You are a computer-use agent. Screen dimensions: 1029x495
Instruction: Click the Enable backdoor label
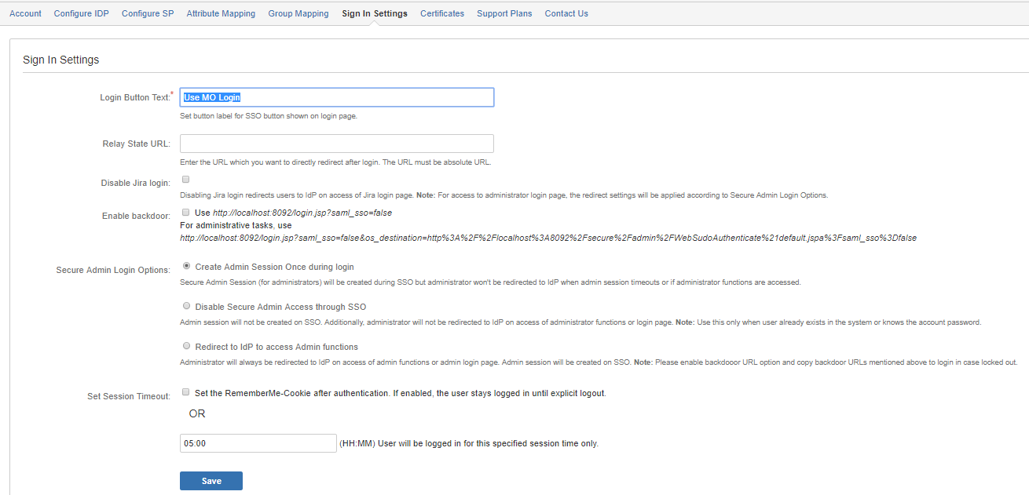click(136, 216)
